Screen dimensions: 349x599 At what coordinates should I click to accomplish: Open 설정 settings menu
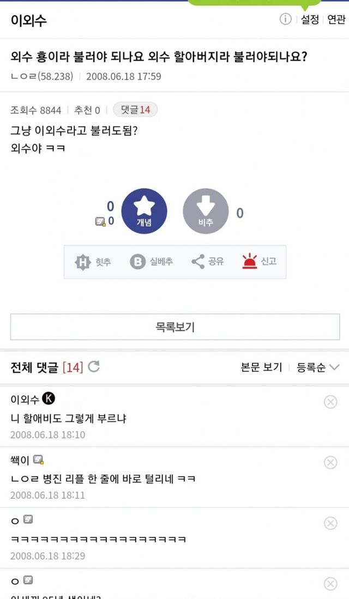click(310, 20)
